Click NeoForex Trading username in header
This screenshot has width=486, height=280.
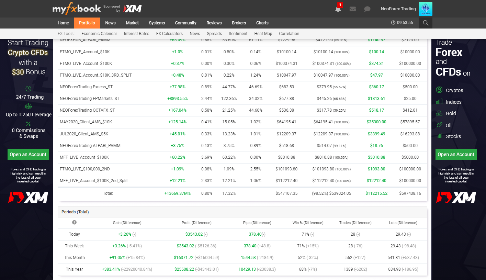tap(398, 9)
